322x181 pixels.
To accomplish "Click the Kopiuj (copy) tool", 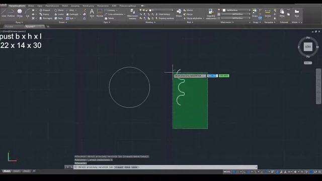I will coord(44,14).
